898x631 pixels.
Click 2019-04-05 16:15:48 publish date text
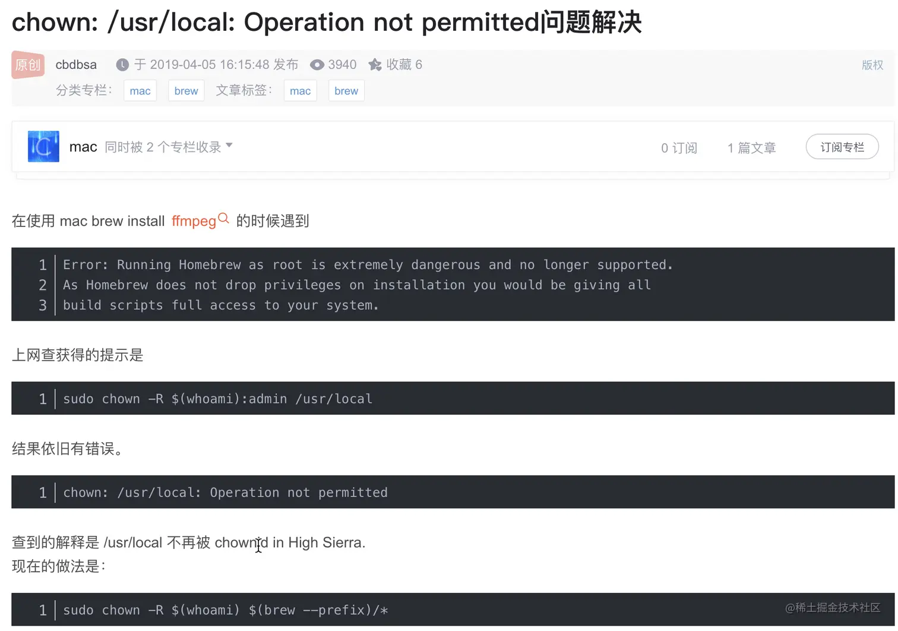(210, 65)
